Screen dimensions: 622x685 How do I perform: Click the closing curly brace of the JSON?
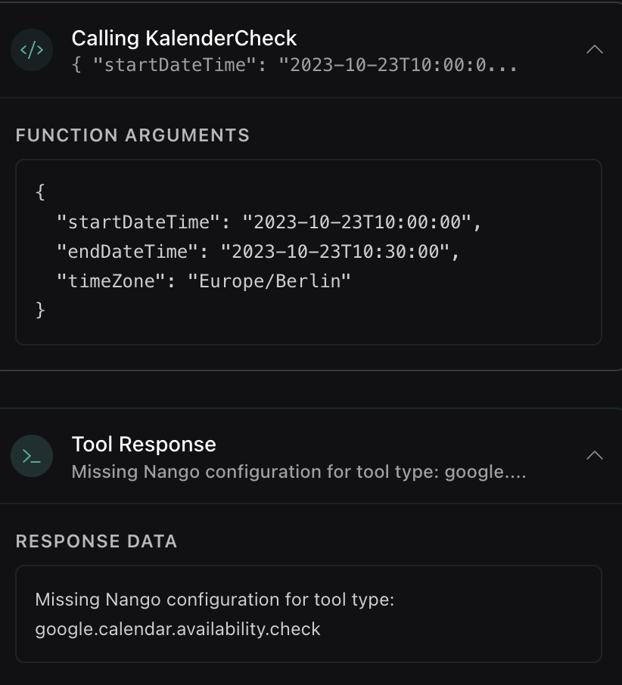coord(40,309)
